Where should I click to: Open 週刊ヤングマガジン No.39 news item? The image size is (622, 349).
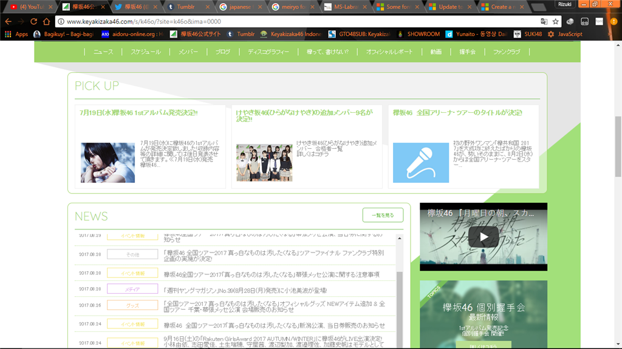(245, 290)
